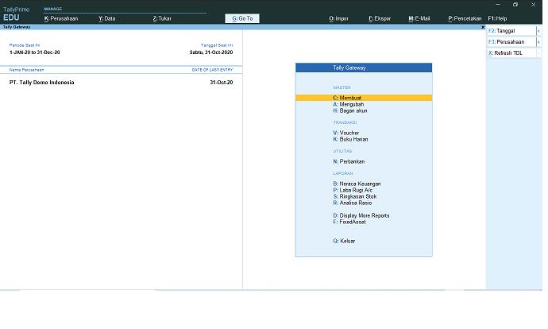The width and height of the screenshot is (548, 329).
Task: Click the arrow beside X: Refresh TDL
Action: pyautogui.click(x=539, y=53)
